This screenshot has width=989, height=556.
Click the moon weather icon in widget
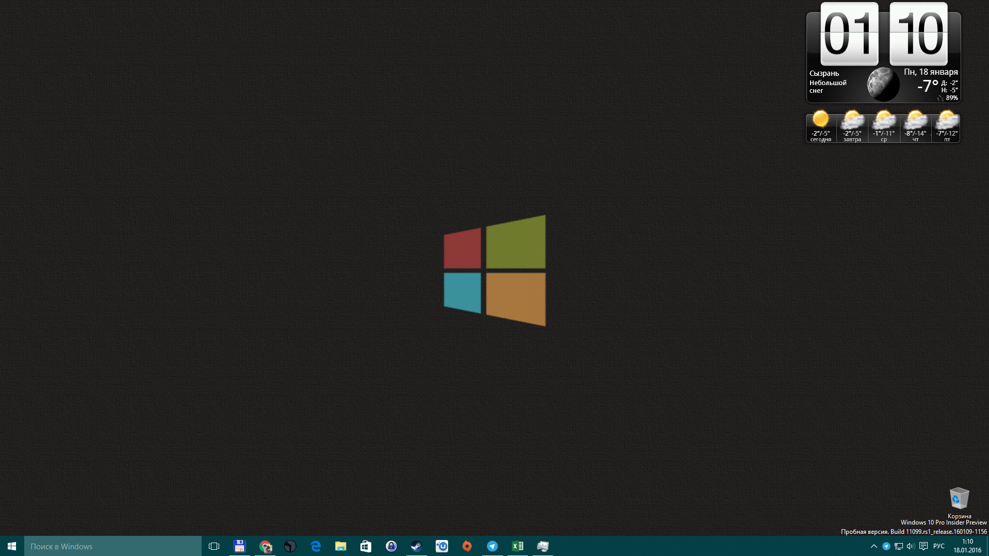[883, 84]
